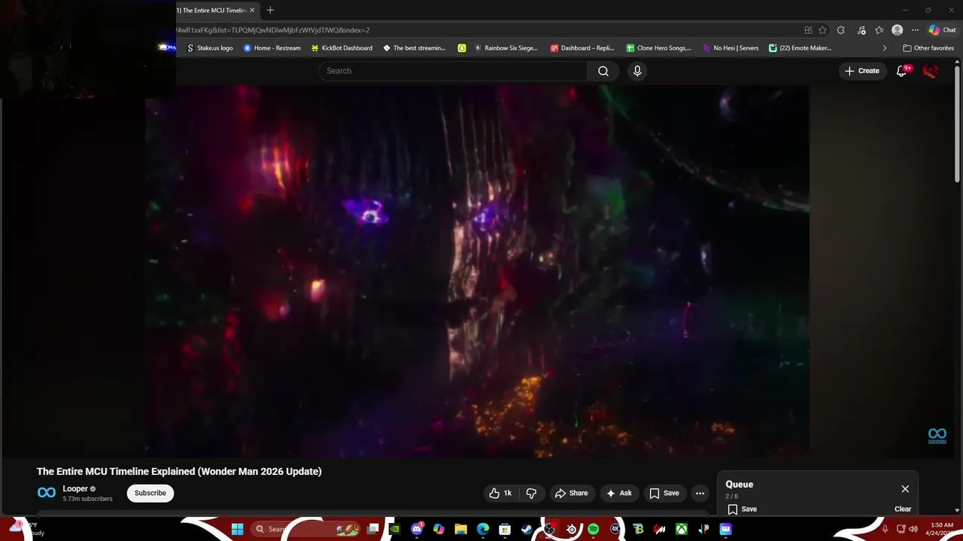Click the Create button

coord(862,71)
